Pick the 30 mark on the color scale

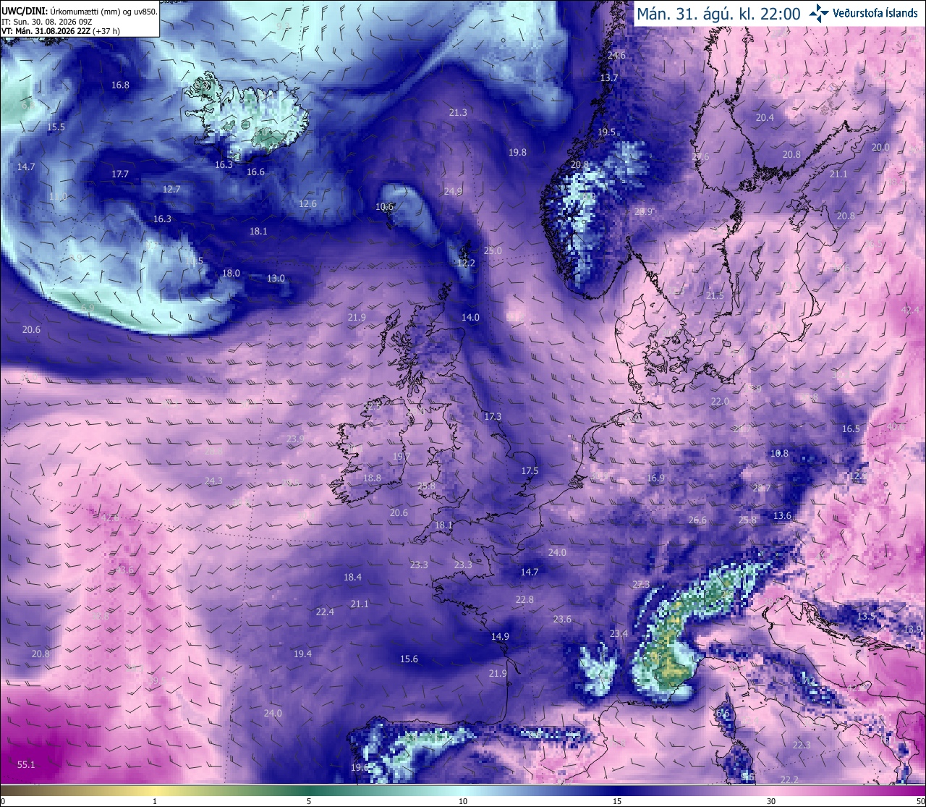(x=771, y=800)
